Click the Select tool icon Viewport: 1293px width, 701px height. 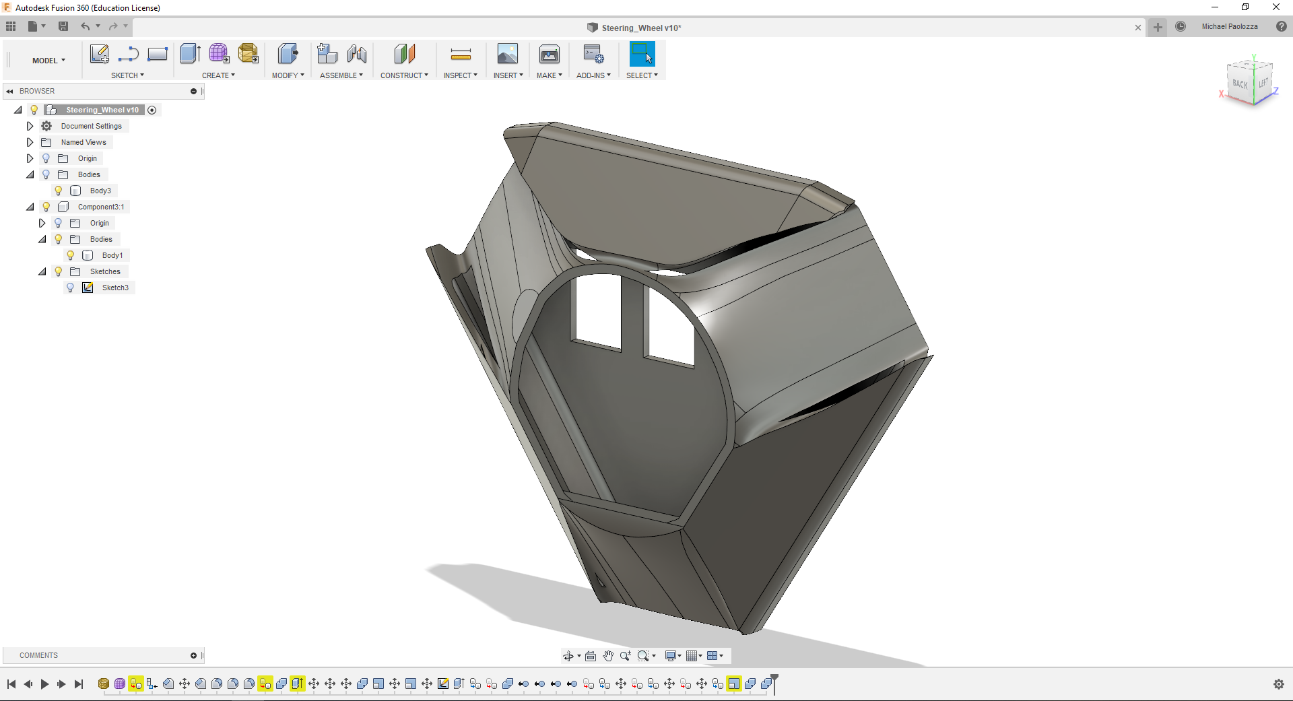pyautogui.click(x=642, y=54)
